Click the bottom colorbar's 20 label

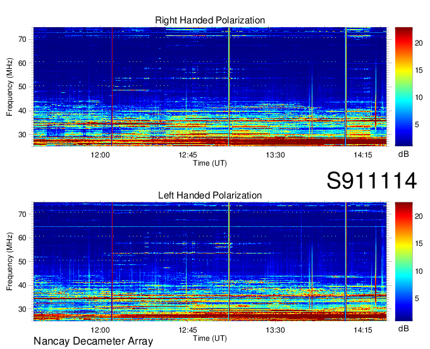(419, 216)
